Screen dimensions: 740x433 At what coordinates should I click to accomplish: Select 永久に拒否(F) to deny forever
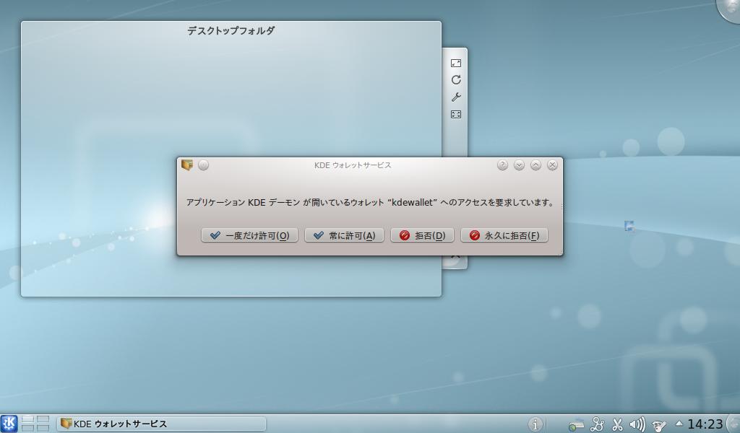[504, 235]
